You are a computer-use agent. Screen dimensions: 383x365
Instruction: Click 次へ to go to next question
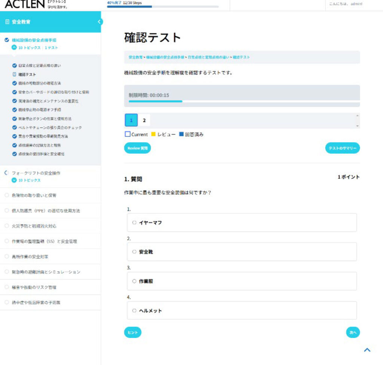coord(353,332)
